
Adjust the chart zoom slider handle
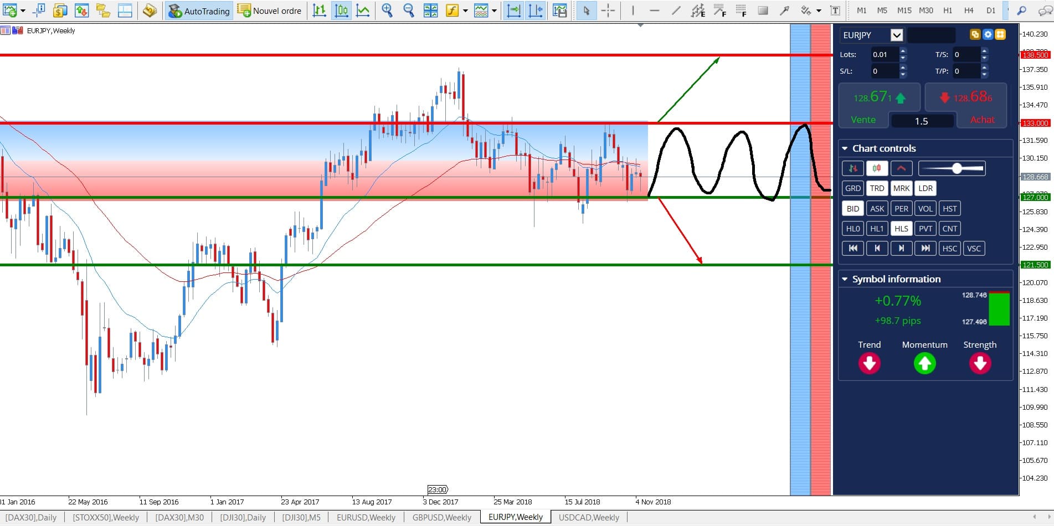click(957, 168)
